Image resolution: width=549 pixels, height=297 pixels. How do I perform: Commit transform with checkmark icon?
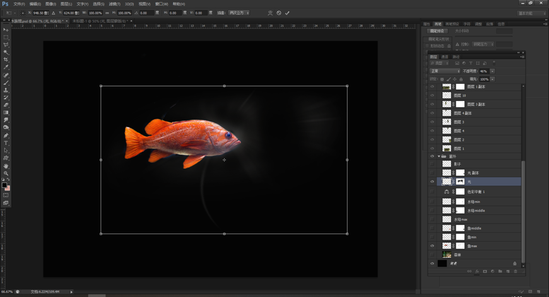click(287, 13)
